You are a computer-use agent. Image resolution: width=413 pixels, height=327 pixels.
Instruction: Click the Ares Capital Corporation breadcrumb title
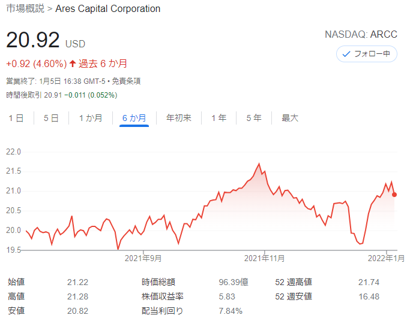tap(107, 8)
